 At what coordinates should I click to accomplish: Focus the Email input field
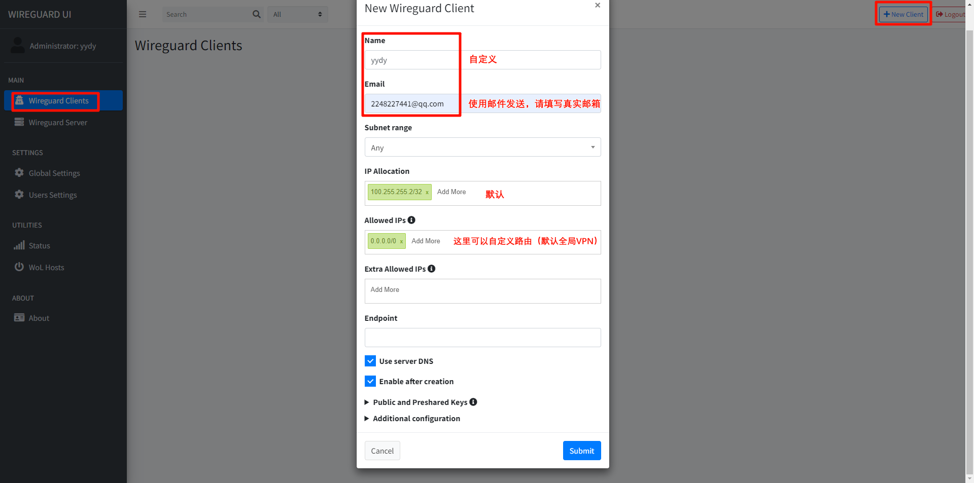(x=482, y=103)
